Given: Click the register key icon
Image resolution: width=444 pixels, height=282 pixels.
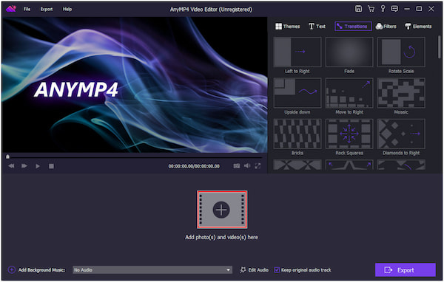Looking at the screenshot, I should (x=383, y=9).
